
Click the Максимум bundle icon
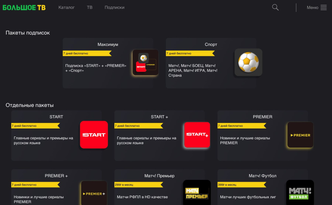click(146, 62)
